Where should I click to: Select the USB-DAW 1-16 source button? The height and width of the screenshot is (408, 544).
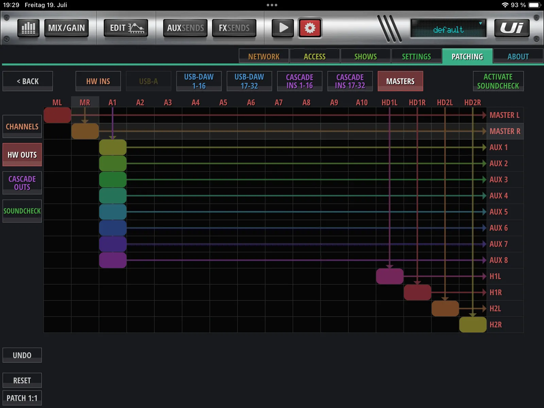point(199,81)
